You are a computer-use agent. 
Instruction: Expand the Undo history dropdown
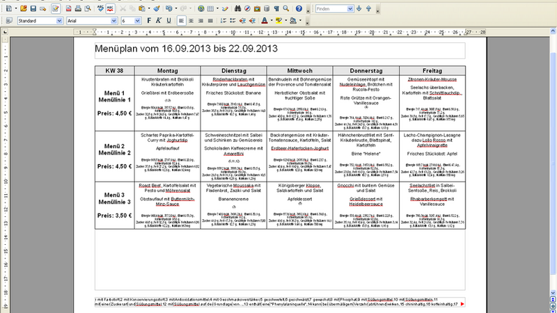click(x=175, y=8)
